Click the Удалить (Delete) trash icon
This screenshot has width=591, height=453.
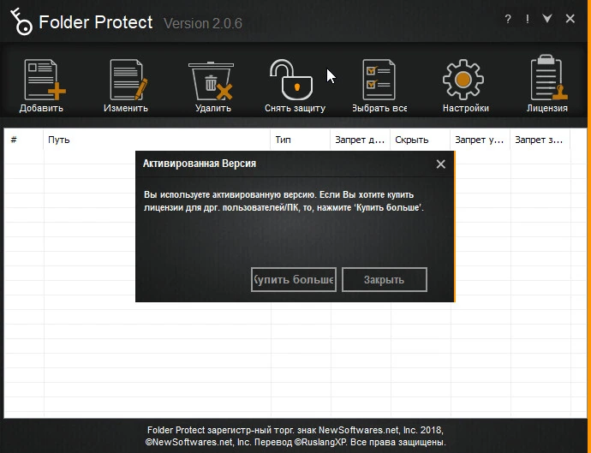coord(211,80)
